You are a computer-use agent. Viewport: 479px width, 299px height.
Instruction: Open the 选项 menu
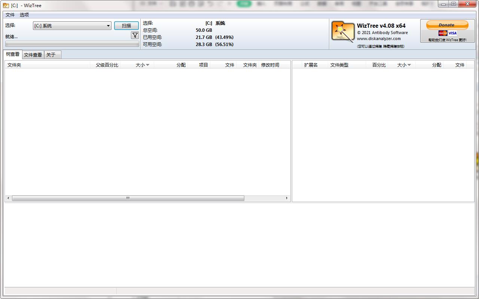[x=24, y=15]
